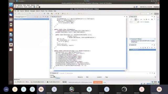
Task: Open the Applications menu in the Cloudera VM
Action: [x=19, y=7]
